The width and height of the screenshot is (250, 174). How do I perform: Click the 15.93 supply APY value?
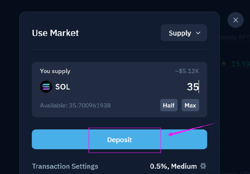[x=240, y=64]
